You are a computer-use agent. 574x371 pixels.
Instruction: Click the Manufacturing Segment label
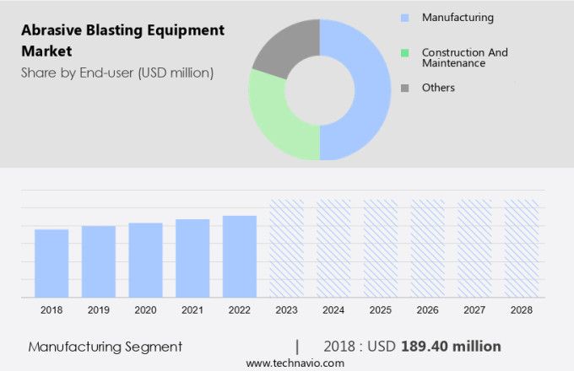[105, 347]
